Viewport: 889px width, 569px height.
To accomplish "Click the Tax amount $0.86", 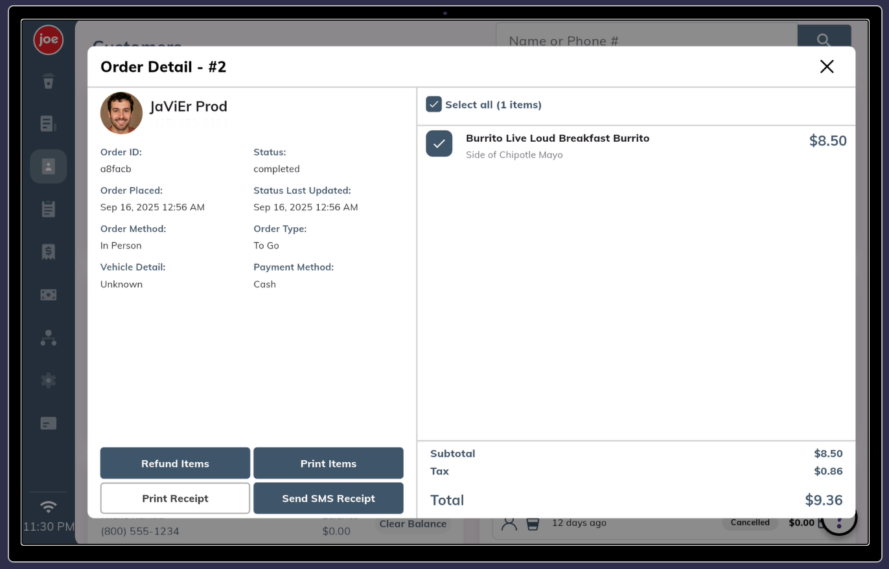I will click(829, 471).
